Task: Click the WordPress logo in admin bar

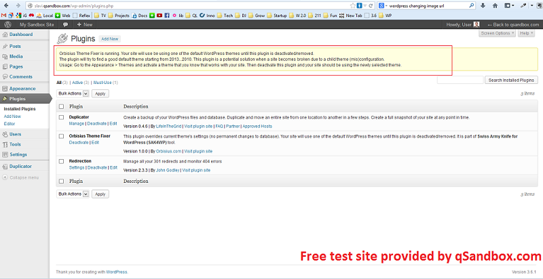Action: (8, 24)
